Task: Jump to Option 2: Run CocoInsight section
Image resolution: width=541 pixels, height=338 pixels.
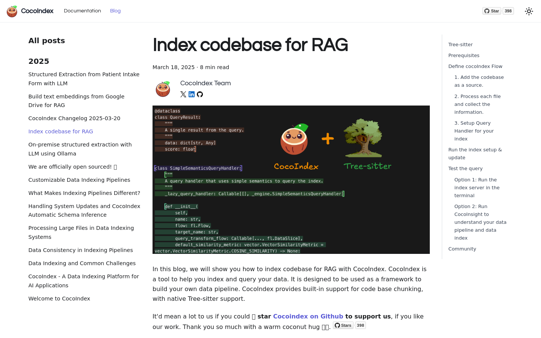Action: (481, 222)
